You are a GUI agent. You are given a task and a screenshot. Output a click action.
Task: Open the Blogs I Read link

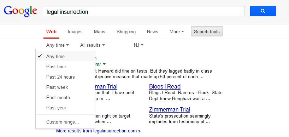click(x=165, y=87)
